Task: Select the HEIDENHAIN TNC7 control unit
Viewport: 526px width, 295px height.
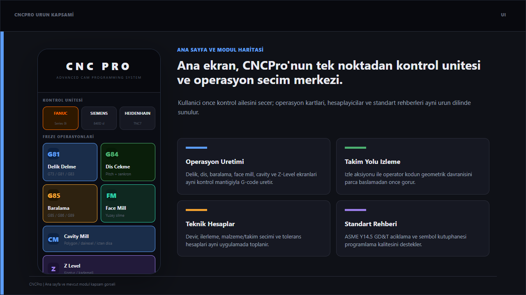Action: pyautogui.click(x=137, y=118)
